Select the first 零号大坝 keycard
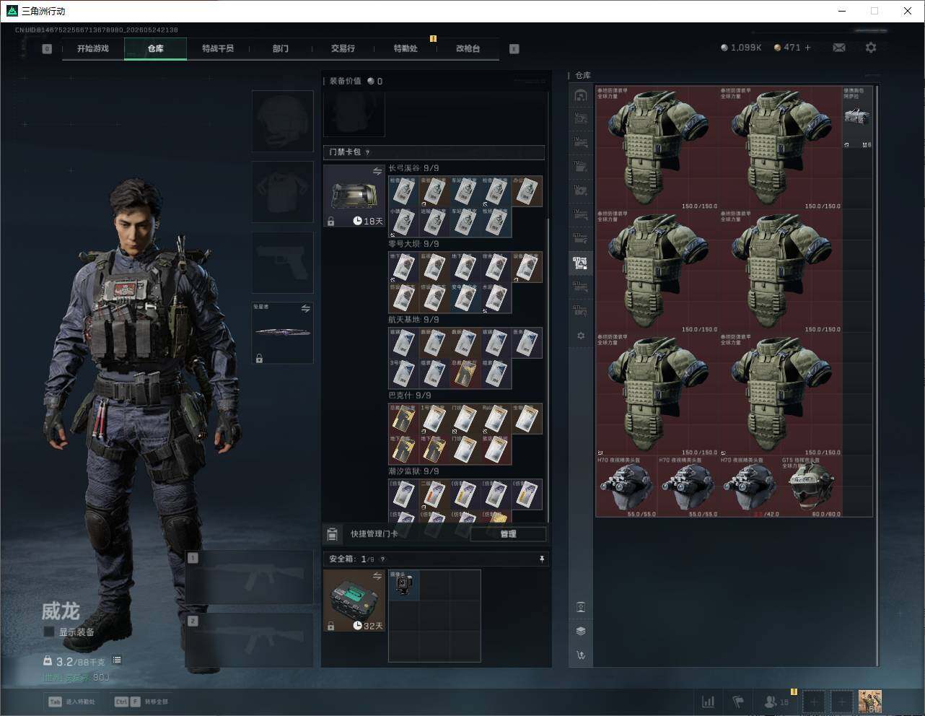The height and width of the screenshot is (716, 925). click(x=404, y=266)
